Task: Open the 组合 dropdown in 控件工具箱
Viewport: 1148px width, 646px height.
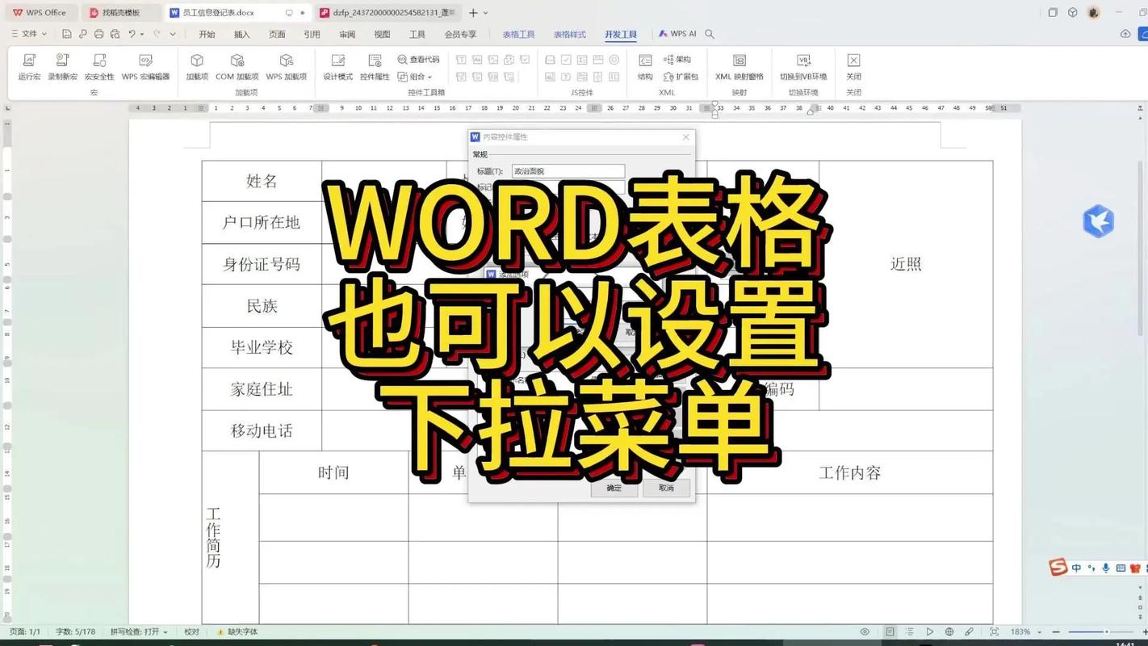Action: 417,76
